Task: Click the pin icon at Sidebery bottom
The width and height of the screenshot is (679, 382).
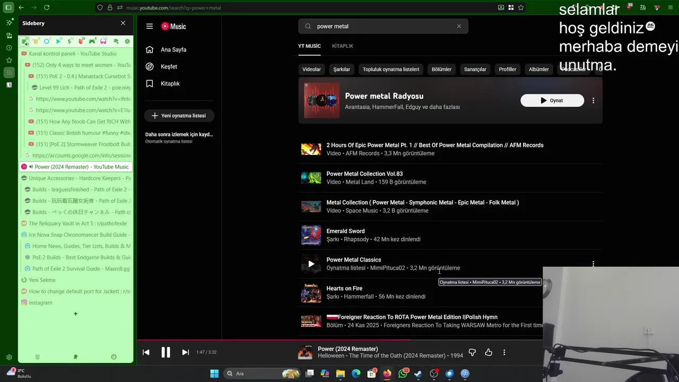Action: tap(75, 357)
